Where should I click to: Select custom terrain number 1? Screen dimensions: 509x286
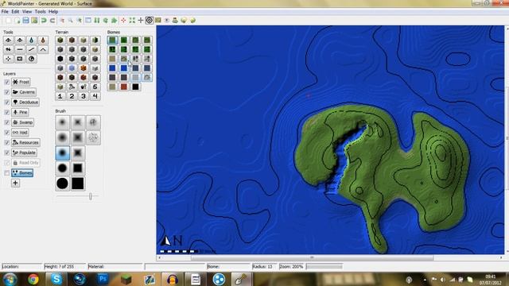[60, 96]
